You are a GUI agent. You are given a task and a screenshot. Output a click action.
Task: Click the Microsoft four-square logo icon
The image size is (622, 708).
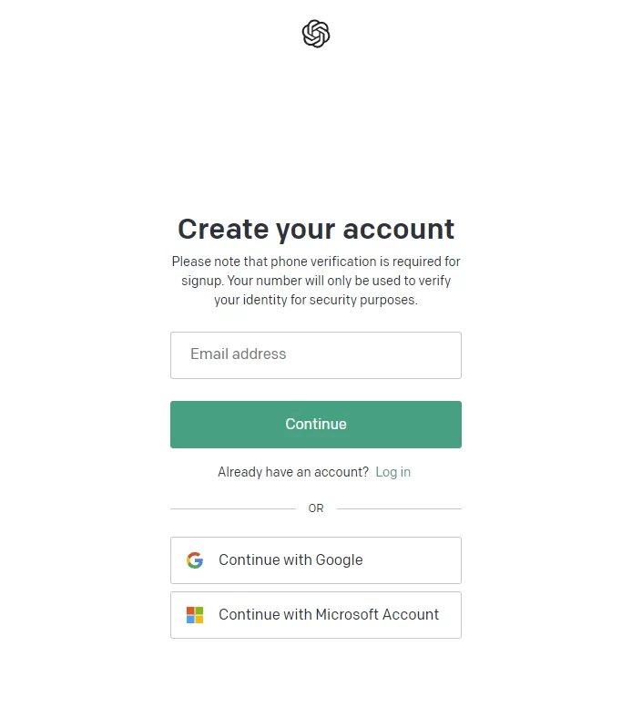(195, 615)
